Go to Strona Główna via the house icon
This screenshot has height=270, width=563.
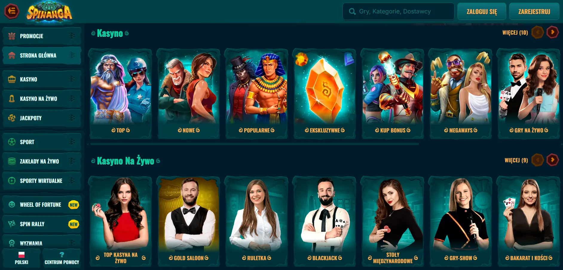12,55
